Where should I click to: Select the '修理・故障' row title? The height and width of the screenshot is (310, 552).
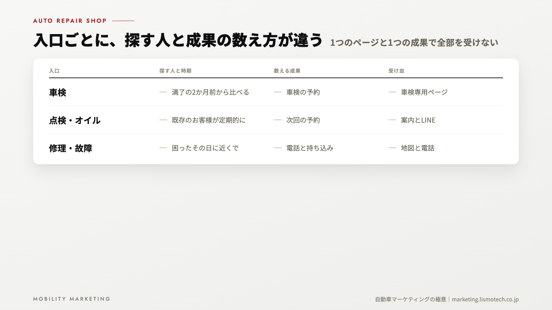[x=71, y=148]
